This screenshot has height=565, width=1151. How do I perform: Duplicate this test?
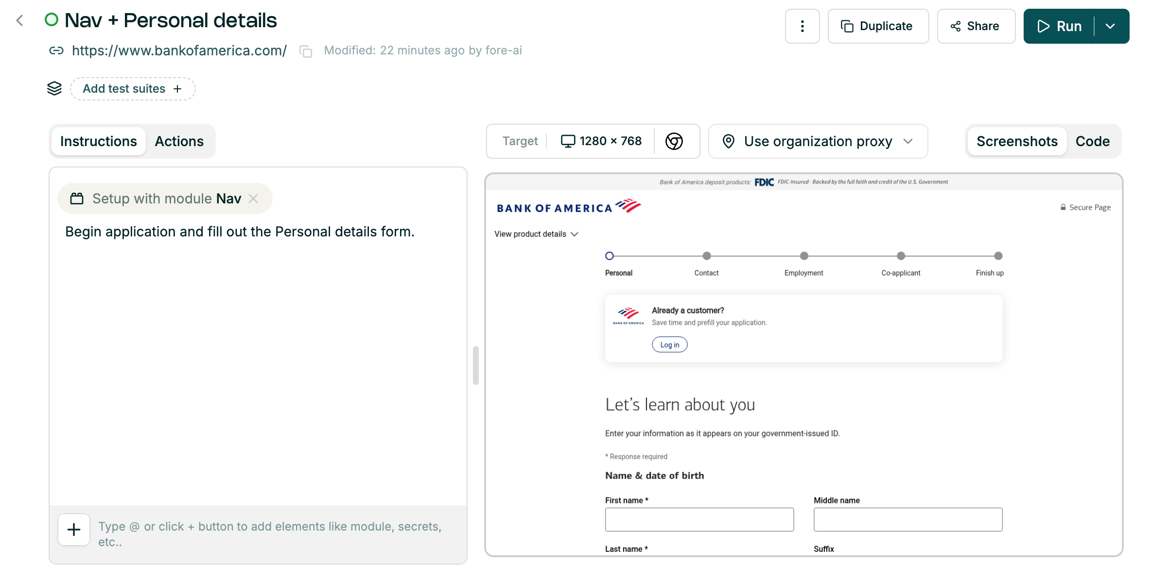[x=878, y=26]
